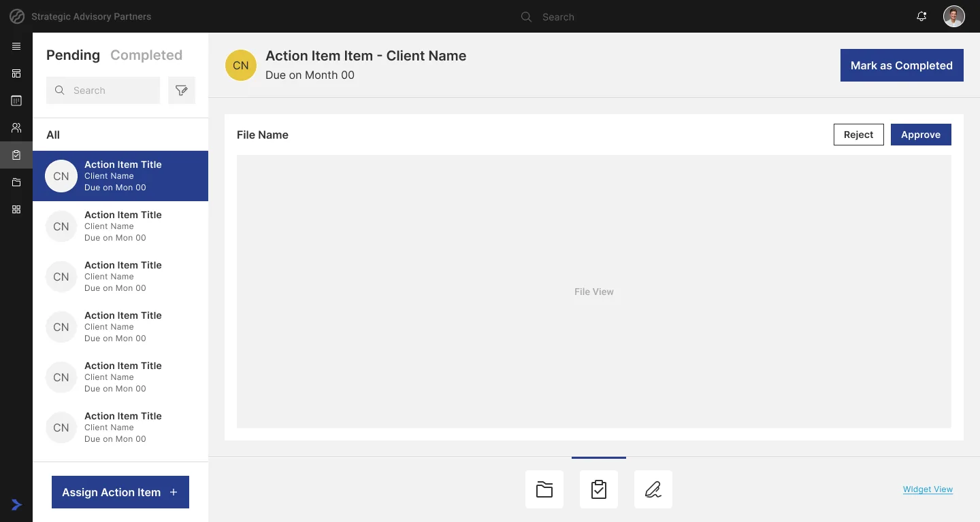Click the File View preview area

[x=594, y=292]
